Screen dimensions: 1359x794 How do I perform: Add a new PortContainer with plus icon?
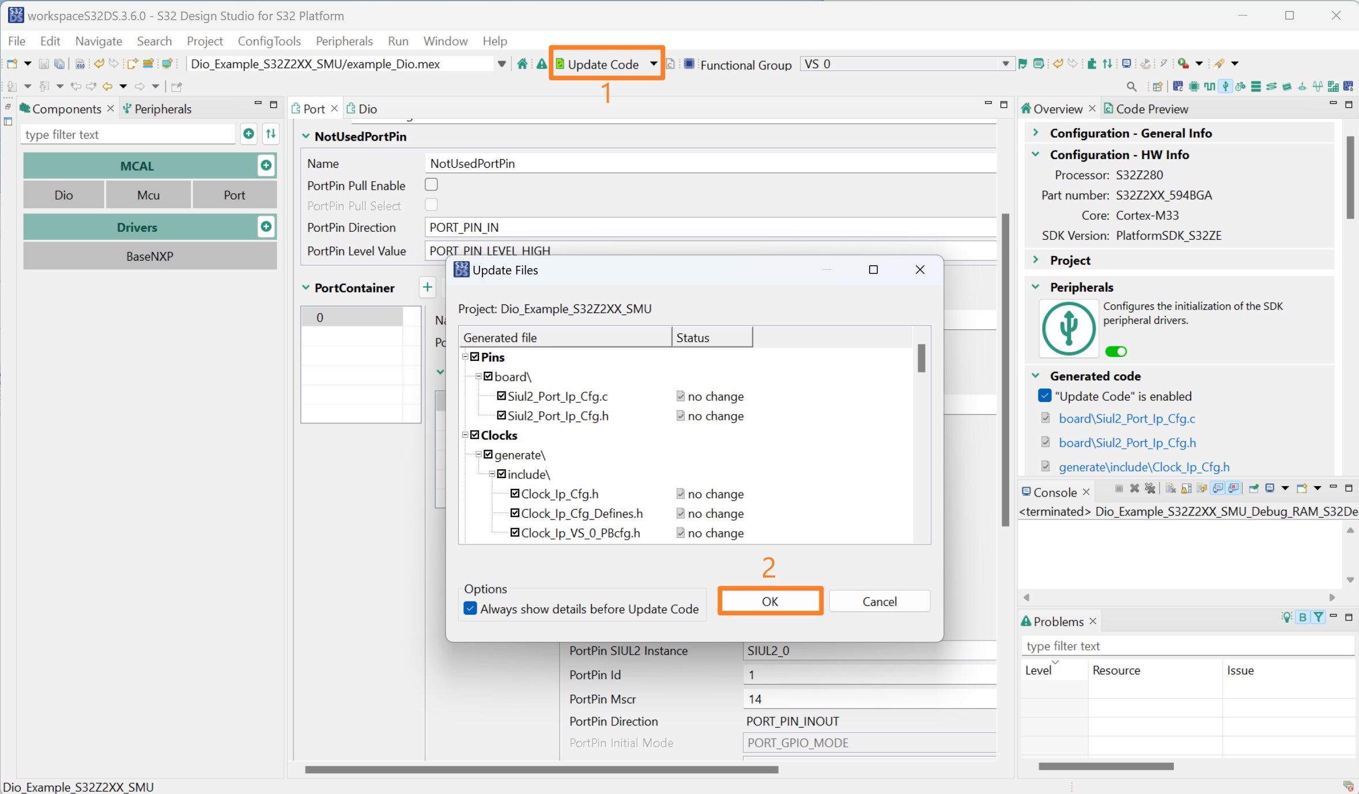(427, 287)
